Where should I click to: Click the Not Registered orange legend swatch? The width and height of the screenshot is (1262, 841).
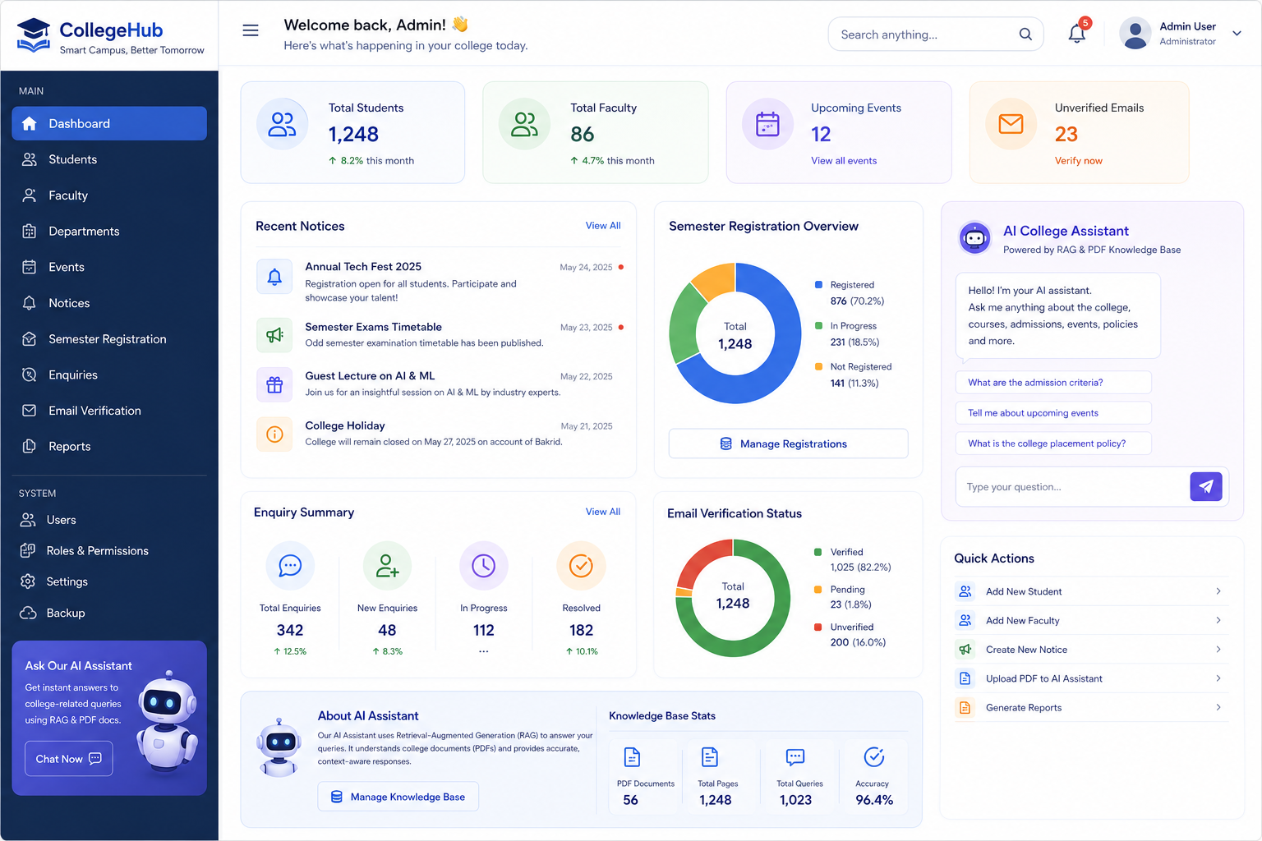pyautogui.click(x=818, y=367)
